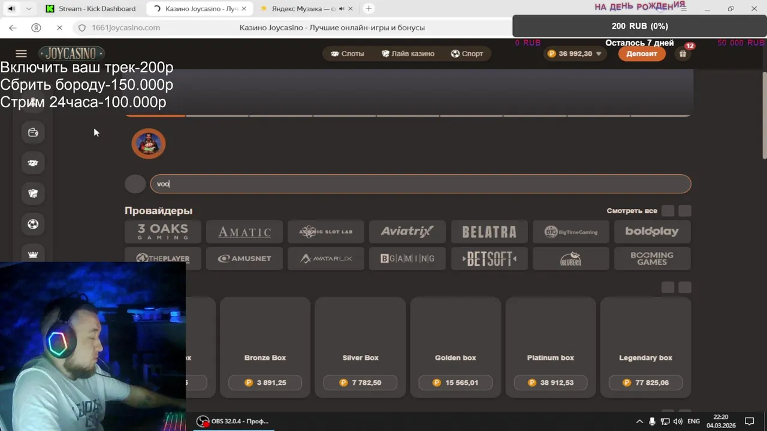
Task: Click the Смотреть все providers link
Action: pos(632,211)
